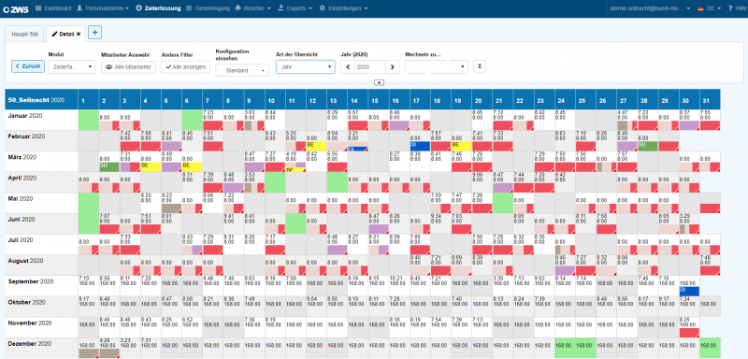The image size is (748, 359).
Task: Click the 50_Seilnacht 2020 header cell
Action: 41,100
